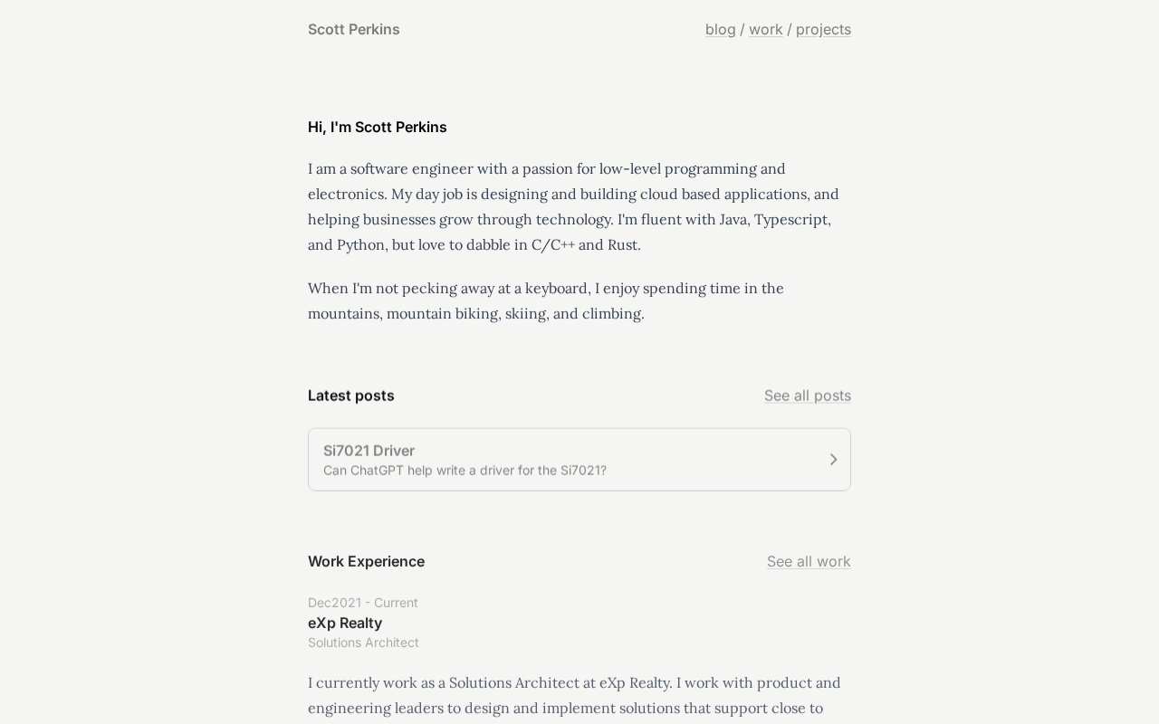Click the word Typescript in the intro

click(791, 220)
